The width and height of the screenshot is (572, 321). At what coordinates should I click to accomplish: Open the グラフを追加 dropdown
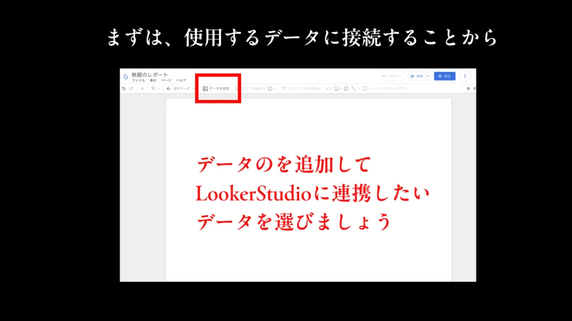click(251, 89)
